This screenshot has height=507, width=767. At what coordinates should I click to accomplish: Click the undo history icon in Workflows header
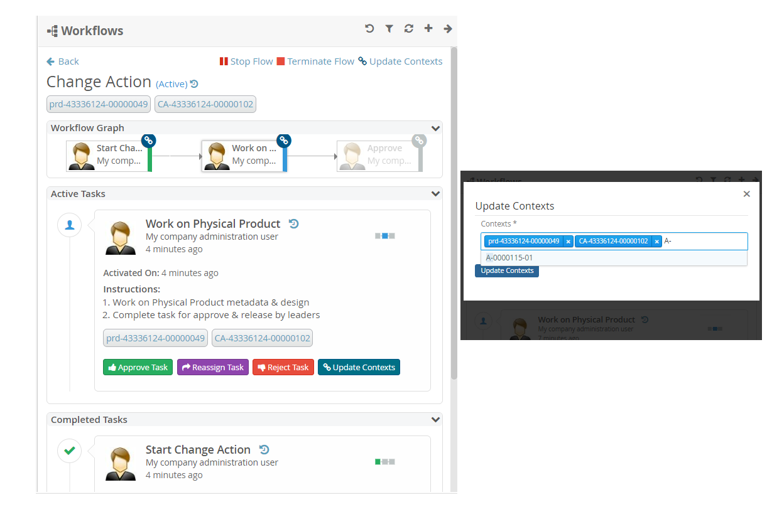point(369,29)
